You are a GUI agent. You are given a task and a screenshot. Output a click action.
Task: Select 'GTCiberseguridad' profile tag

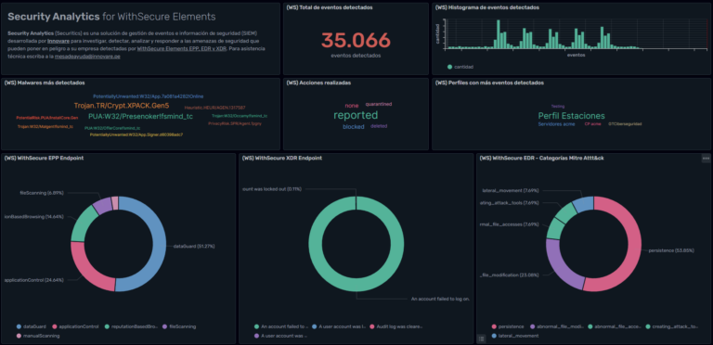coord(625,124)
